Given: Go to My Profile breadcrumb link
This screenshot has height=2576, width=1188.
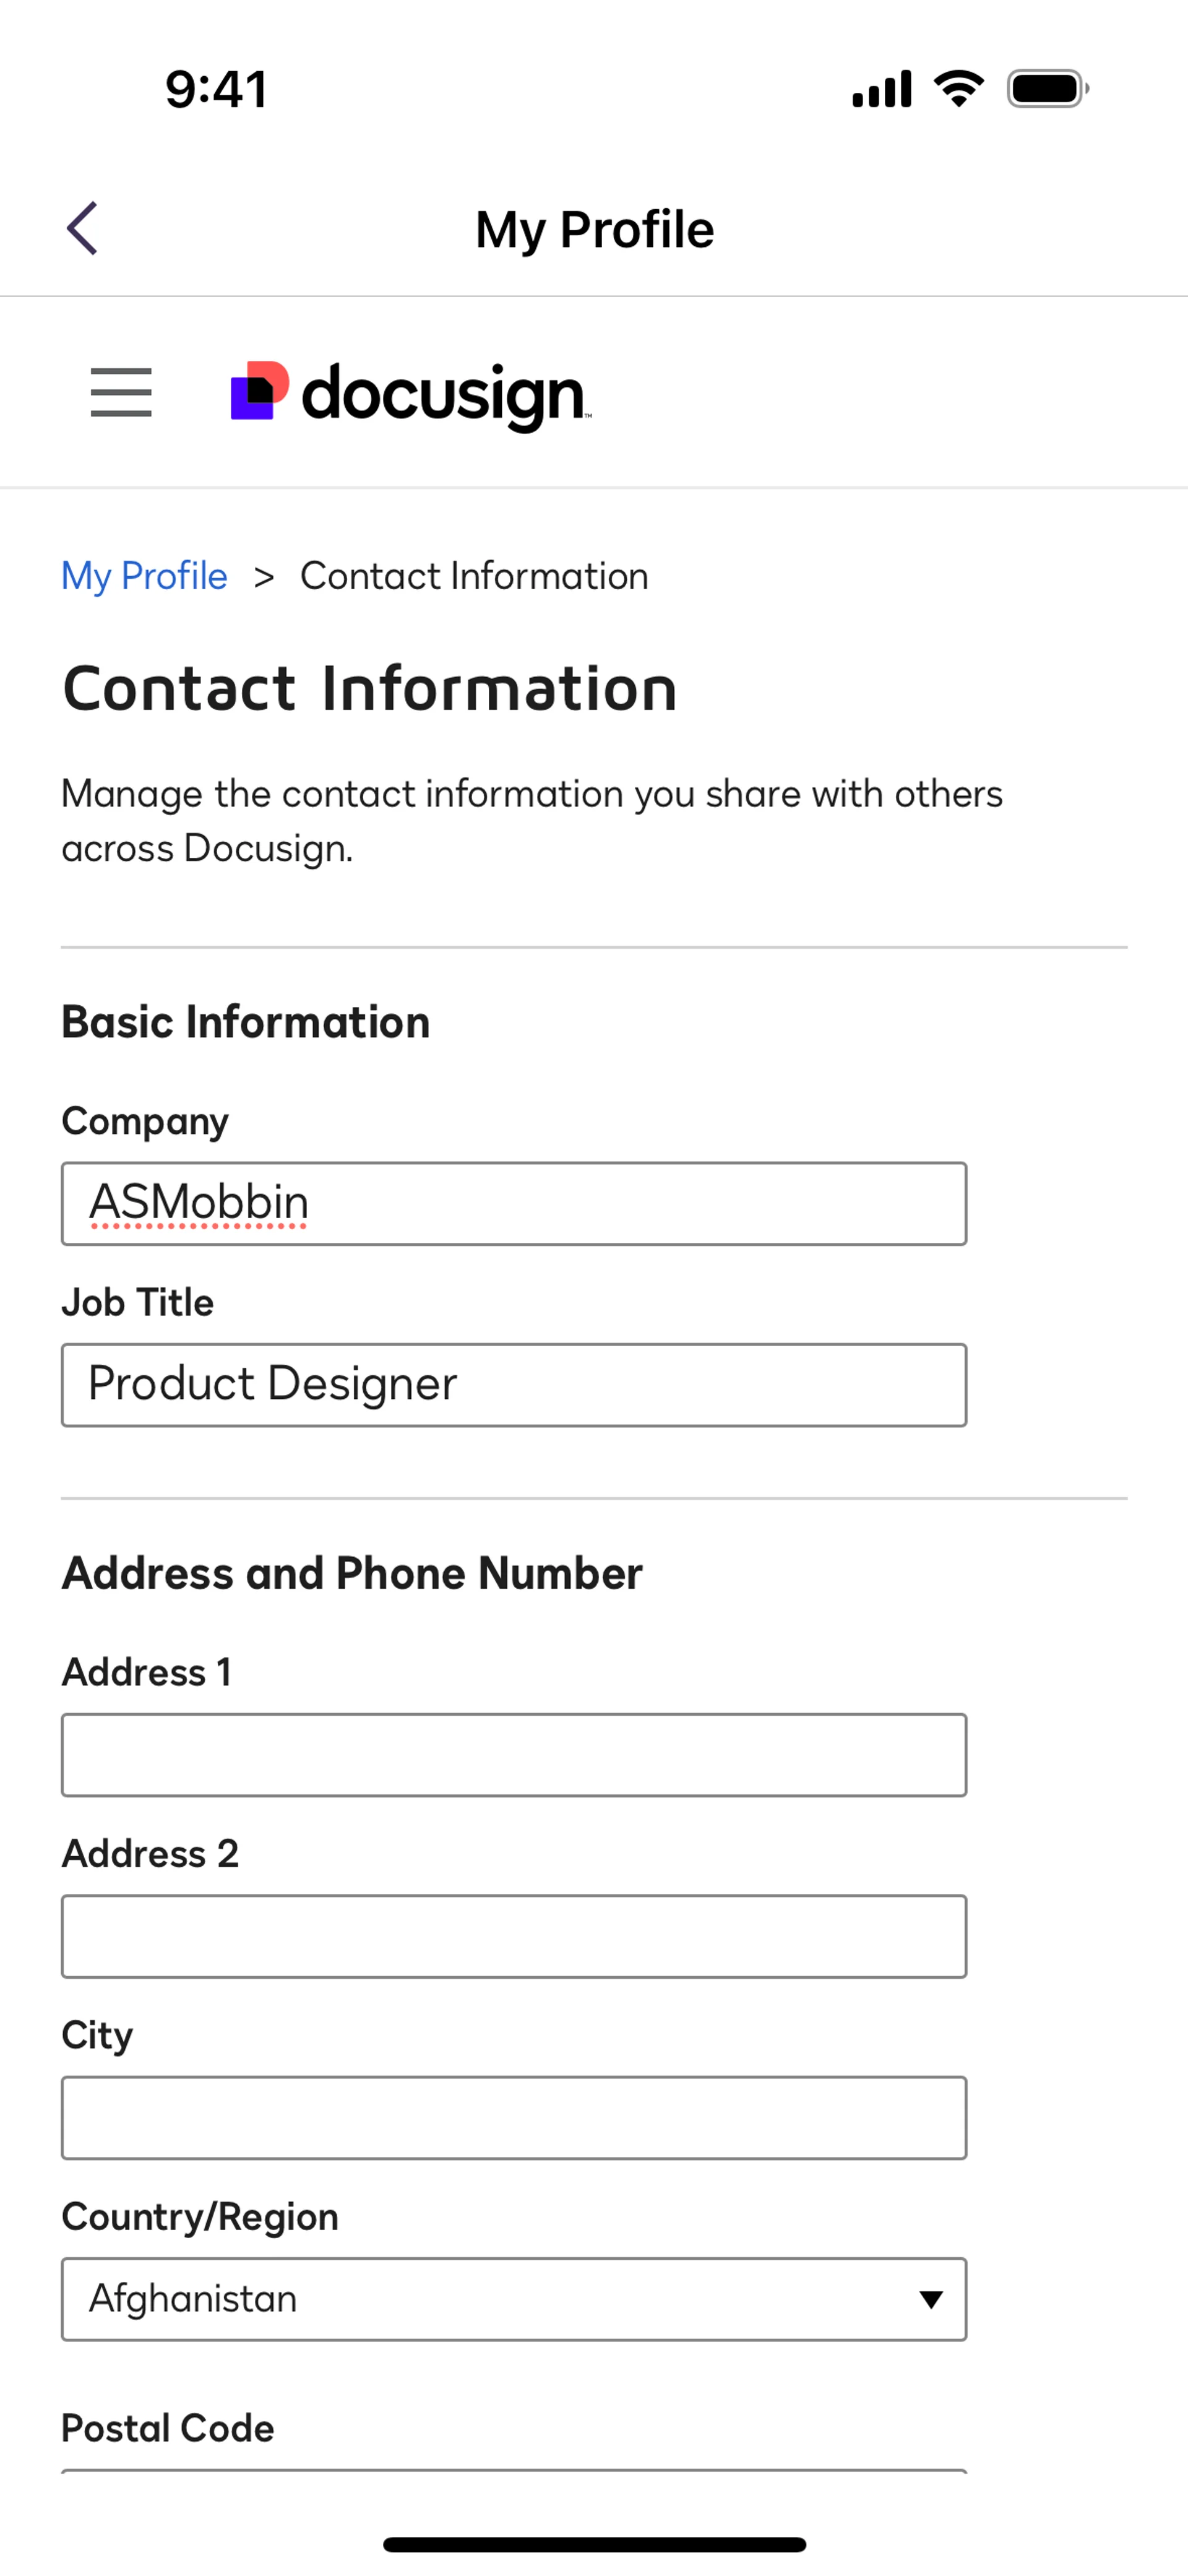Looking at the screenshot, I should click(145, 576).
